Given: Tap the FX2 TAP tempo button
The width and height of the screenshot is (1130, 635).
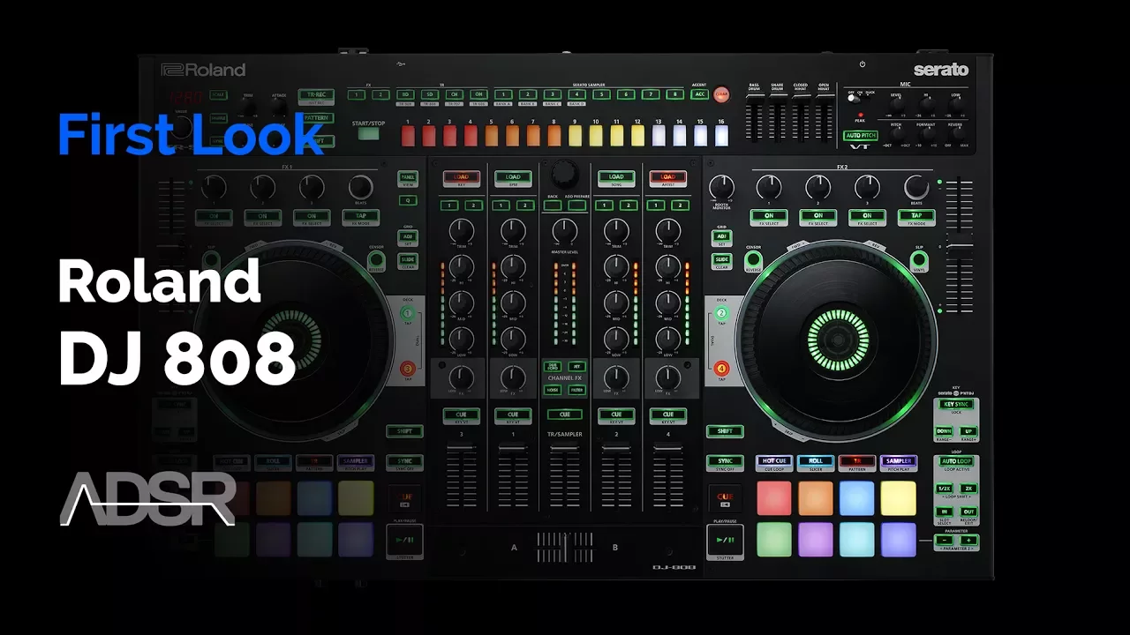Looking at the screenshot, I should (917, 215).
